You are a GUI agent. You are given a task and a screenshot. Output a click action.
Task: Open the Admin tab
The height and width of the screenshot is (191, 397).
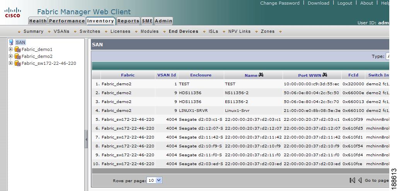coord(164,21)
